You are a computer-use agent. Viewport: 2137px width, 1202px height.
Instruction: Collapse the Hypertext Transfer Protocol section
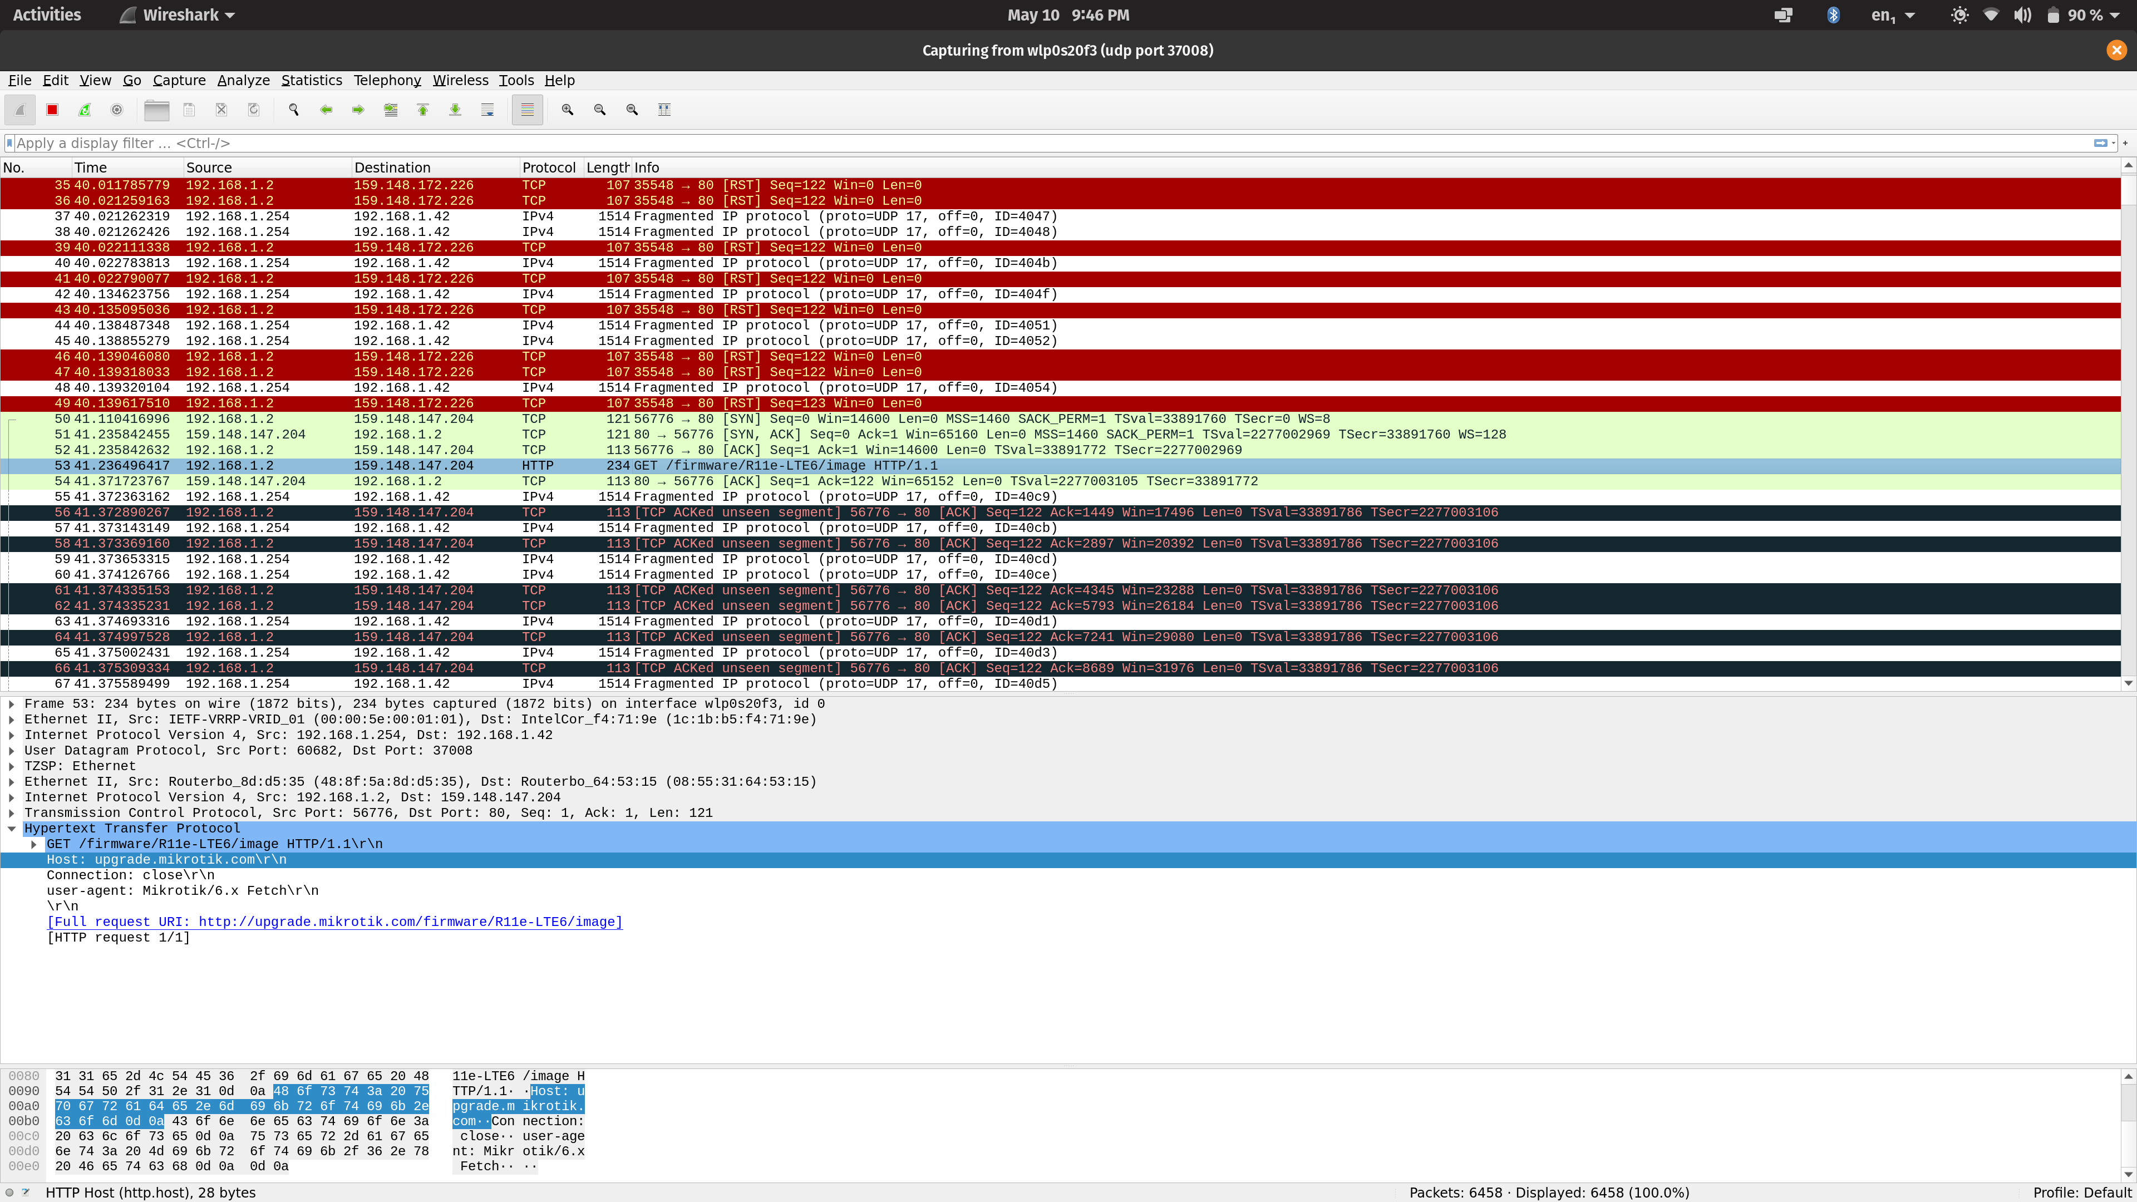(x=12, y=828)
